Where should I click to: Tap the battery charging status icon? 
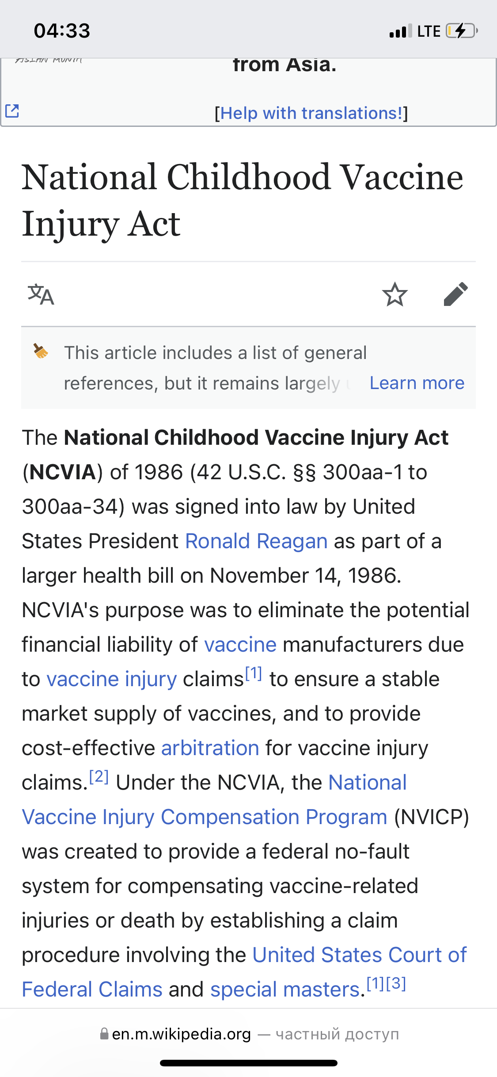[461, 31]
